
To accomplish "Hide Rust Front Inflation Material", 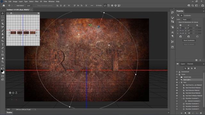I will (x=177, y=85).
